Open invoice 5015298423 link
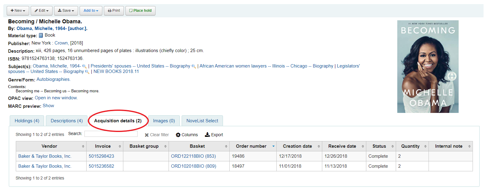Screen dimensions: 489x191 (x=101, y=156)
